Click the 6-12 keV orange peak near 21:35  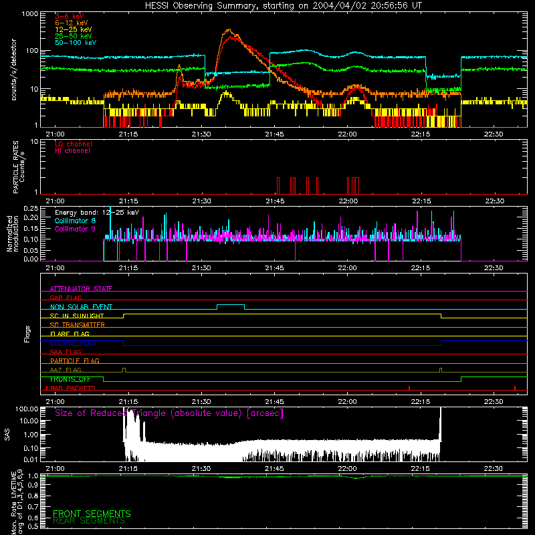(229, 30)
